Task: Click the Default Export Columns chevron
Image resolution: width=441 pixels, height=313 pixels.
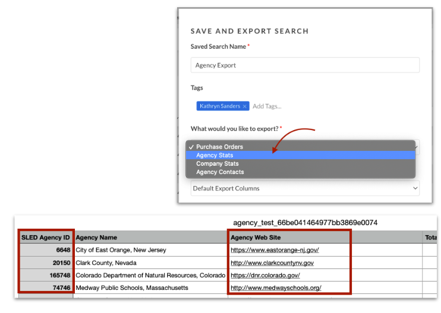Action: [x=415, y=188]
